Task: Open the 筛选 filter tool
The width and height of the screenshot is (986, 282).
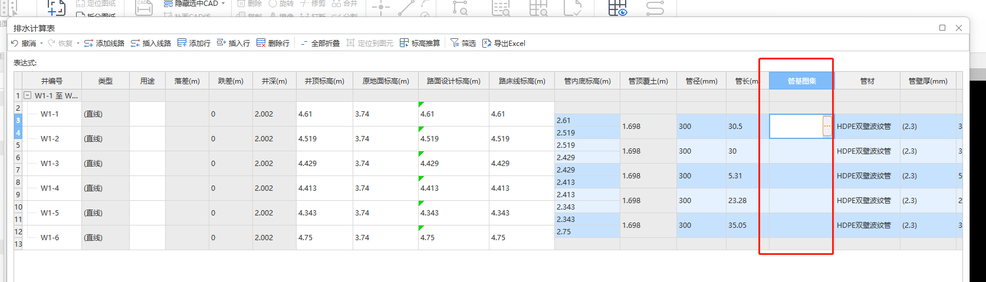Action: [463, 43]
